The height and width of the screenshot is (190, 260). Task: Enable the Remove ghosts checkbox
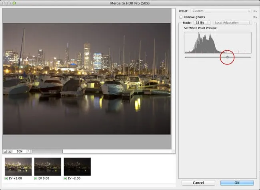(181, 17)
